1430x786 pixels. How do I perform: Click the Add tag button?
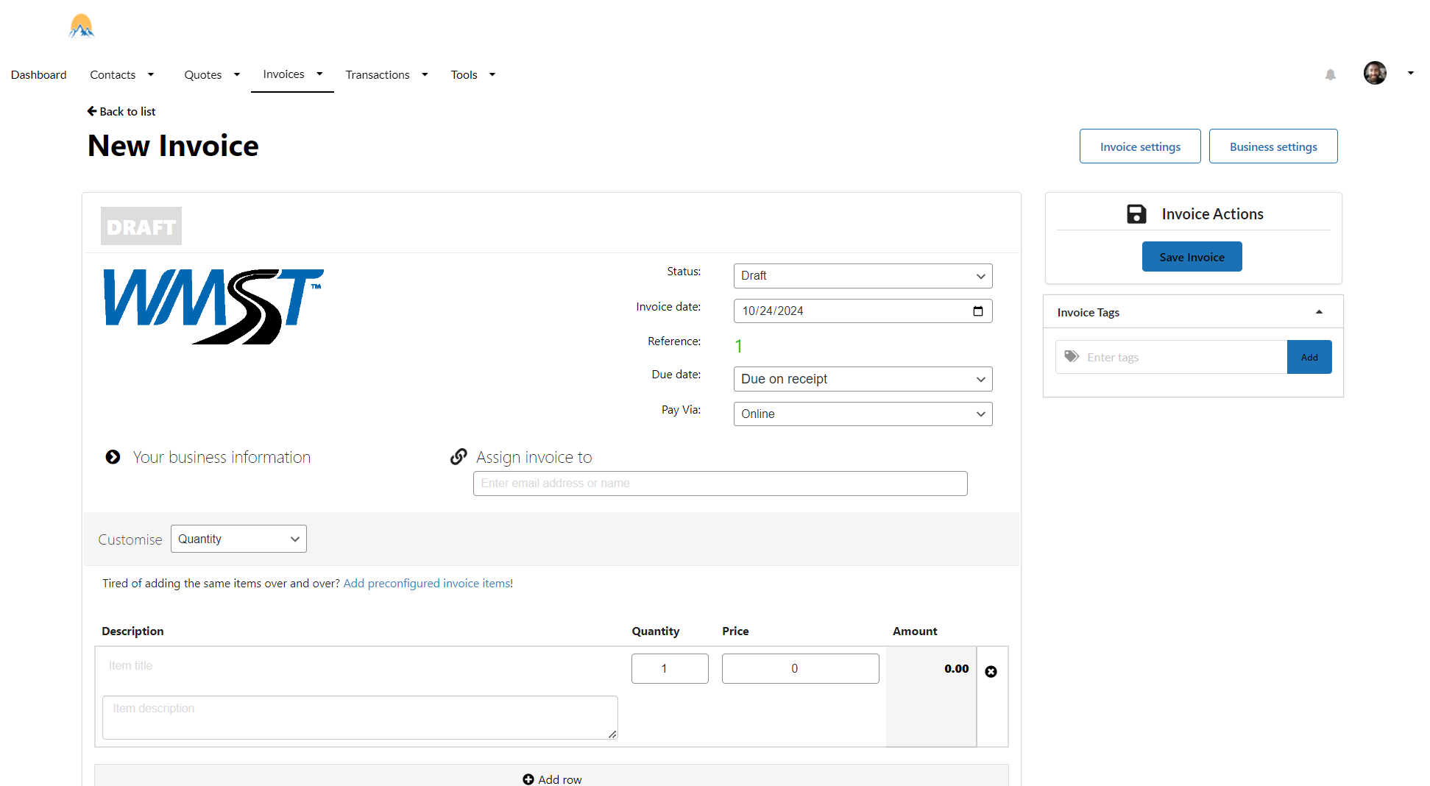(1309, 357)
